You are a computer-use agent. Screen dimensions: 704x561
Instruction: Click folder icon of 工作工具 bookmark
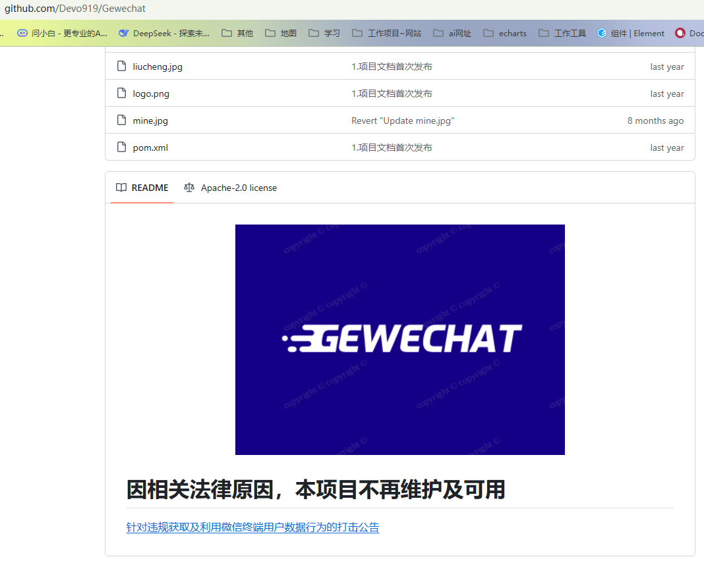point(544,33)
